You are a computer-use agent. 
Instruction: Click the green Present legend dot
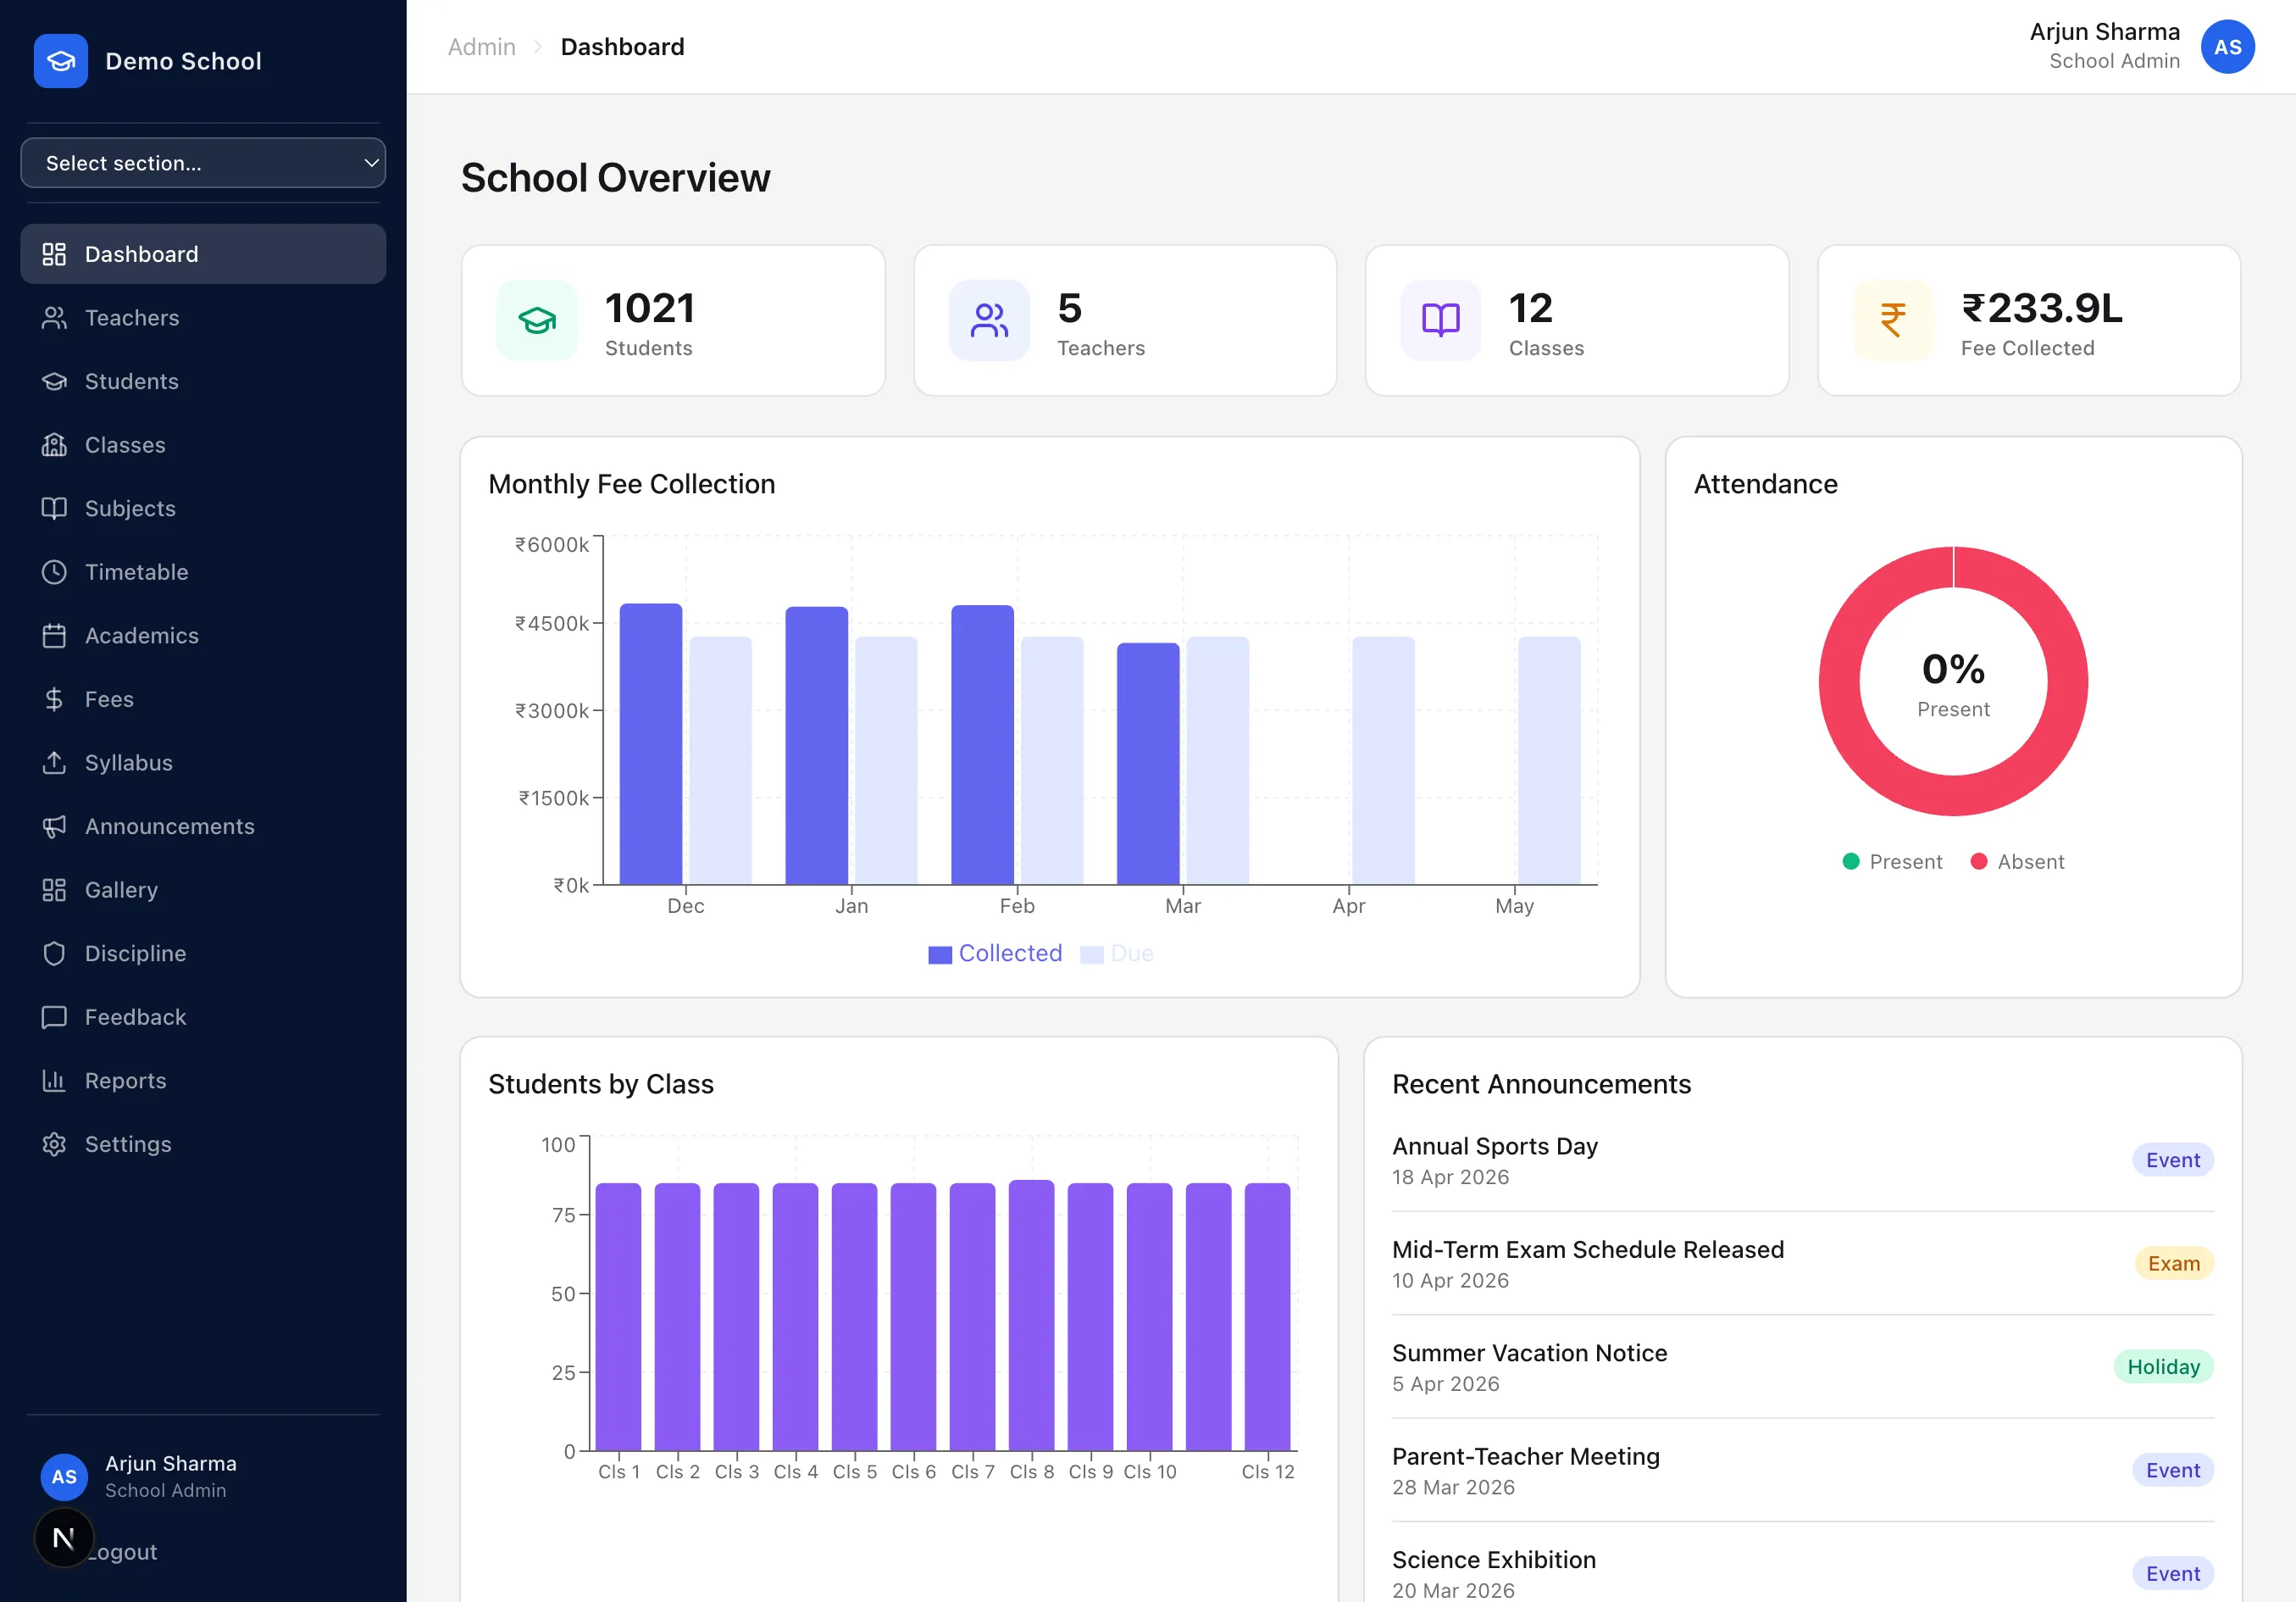tap(1851, 861)
